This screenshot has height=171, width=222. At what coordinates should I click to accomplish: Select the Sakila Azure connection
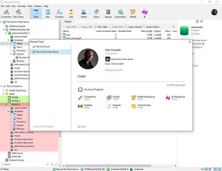point(17,153)
